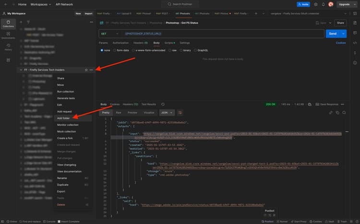Click the Search Postman field

pyautogui.click(x=180, y=4)
